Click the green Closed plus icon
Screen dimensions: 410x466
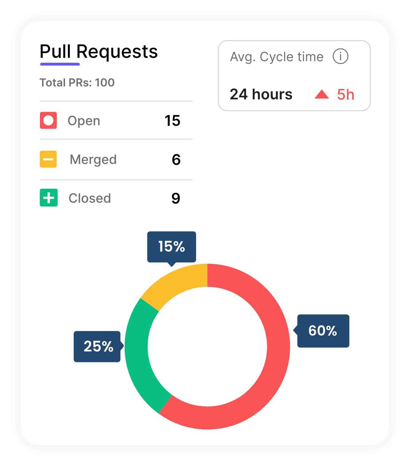(x=49, y=198)
